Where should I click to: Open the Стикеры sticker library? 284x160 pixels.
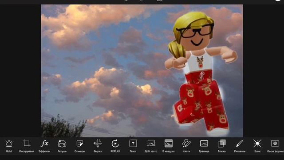[x=80, y=146]
